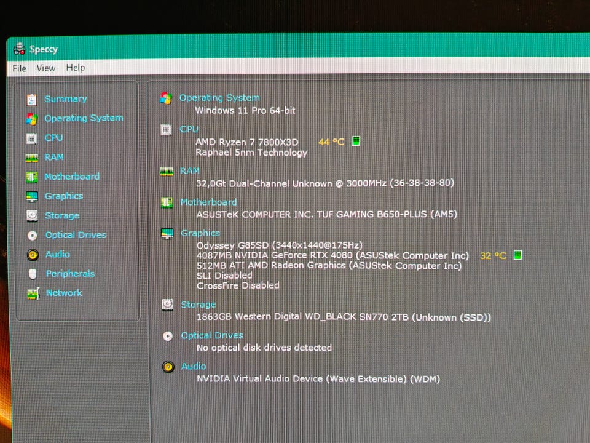Open Storage heading link in summary

point(199,305)
